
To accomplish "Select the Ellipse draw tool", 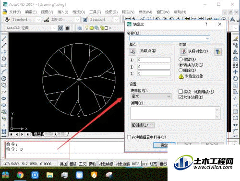I will [x=4, y=98].
